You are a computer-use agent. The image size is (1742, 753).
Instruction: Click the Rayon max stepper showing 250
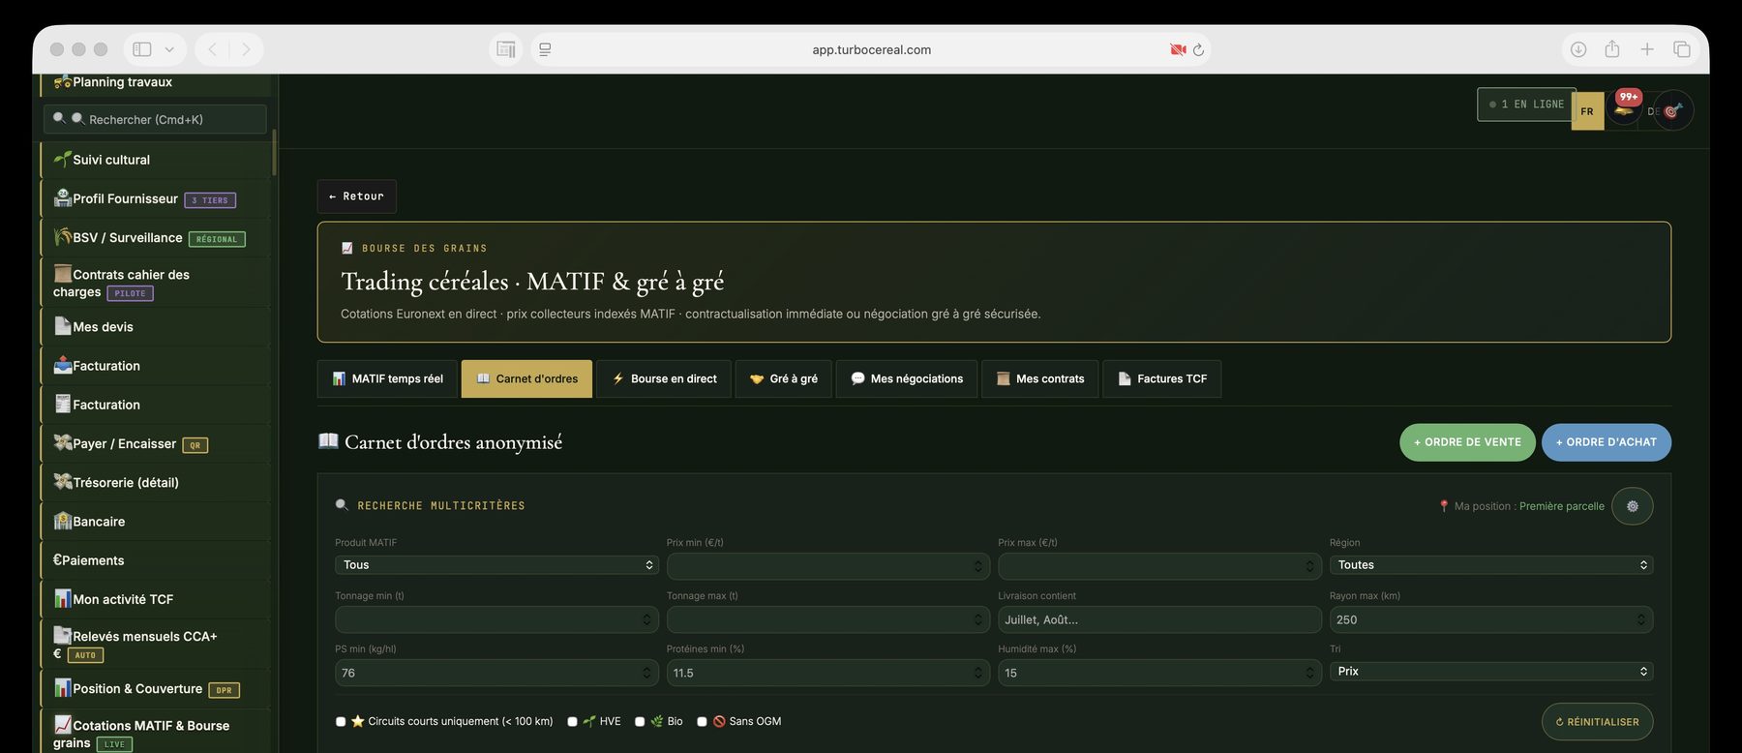tap(1490, 619)
